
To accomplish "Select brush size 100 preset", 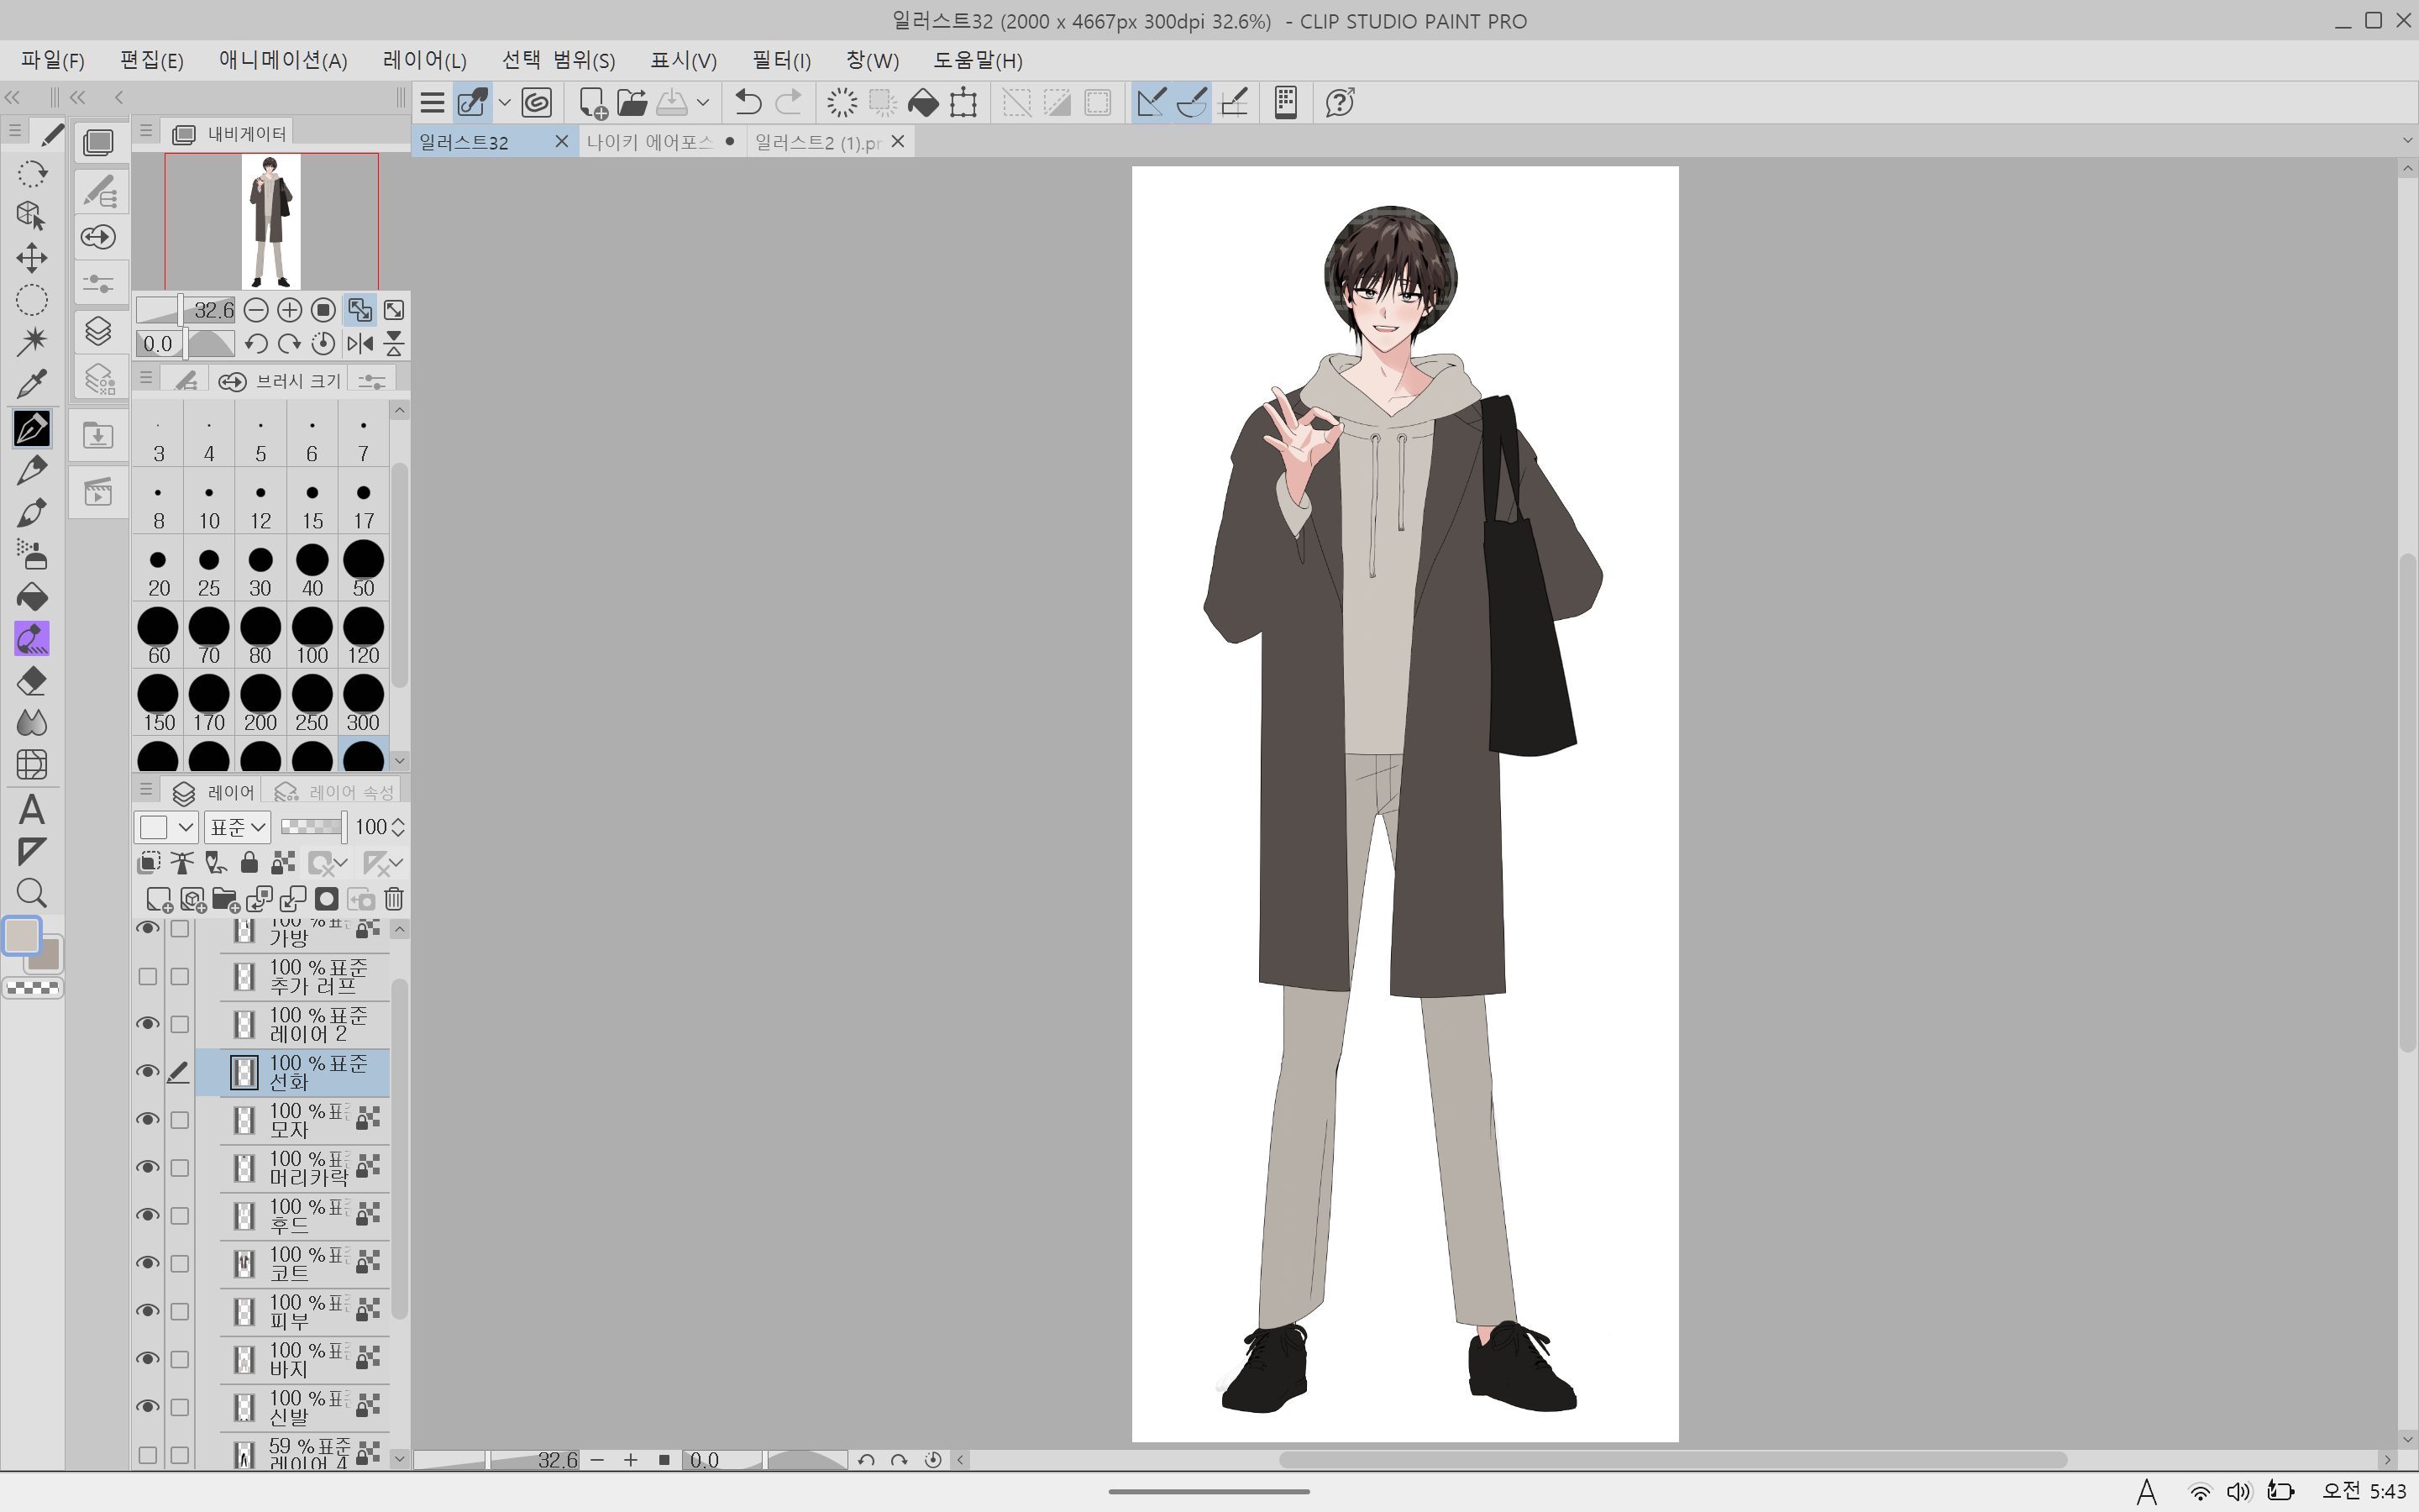I will pyautogui.click(x=312, y=636).
